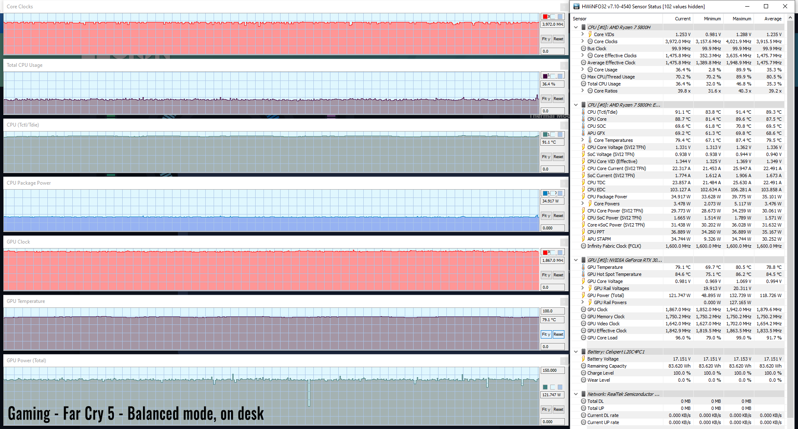Click the thermometer icon beside GPU Hot Spot Temperature
The height and width of the screenshot is (429, 798).
pos(584,274)
